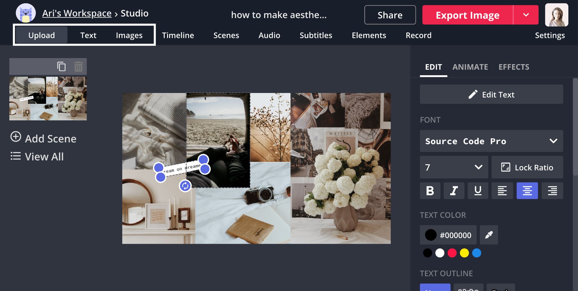Viewport: 578px width, 291px height.
Task: Align text to the left
Action: (502, 190)
